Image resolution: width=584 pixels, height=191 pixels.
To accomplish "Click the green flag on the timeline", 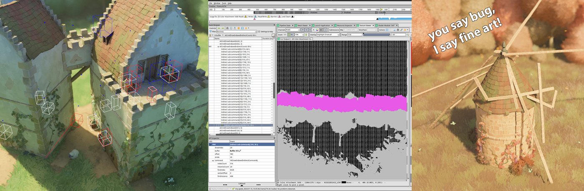I will tap(382, 9).
